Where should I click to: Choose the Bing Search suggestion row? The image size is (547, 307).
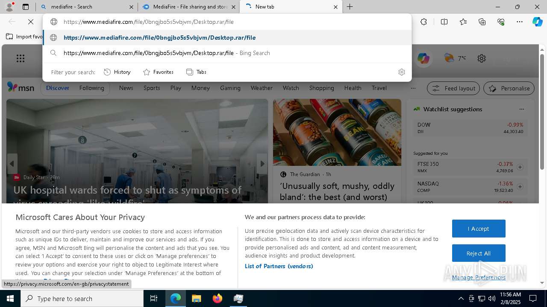click(227, 53)
